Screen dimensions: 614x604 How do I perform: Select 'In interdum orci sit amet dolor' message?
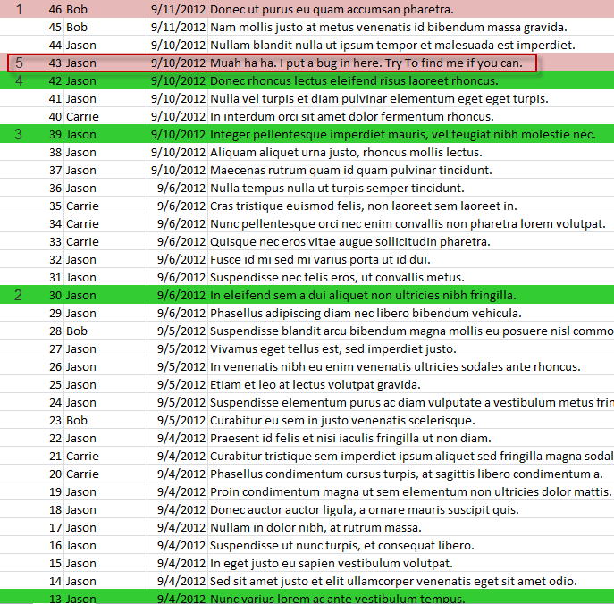[351, 117]
